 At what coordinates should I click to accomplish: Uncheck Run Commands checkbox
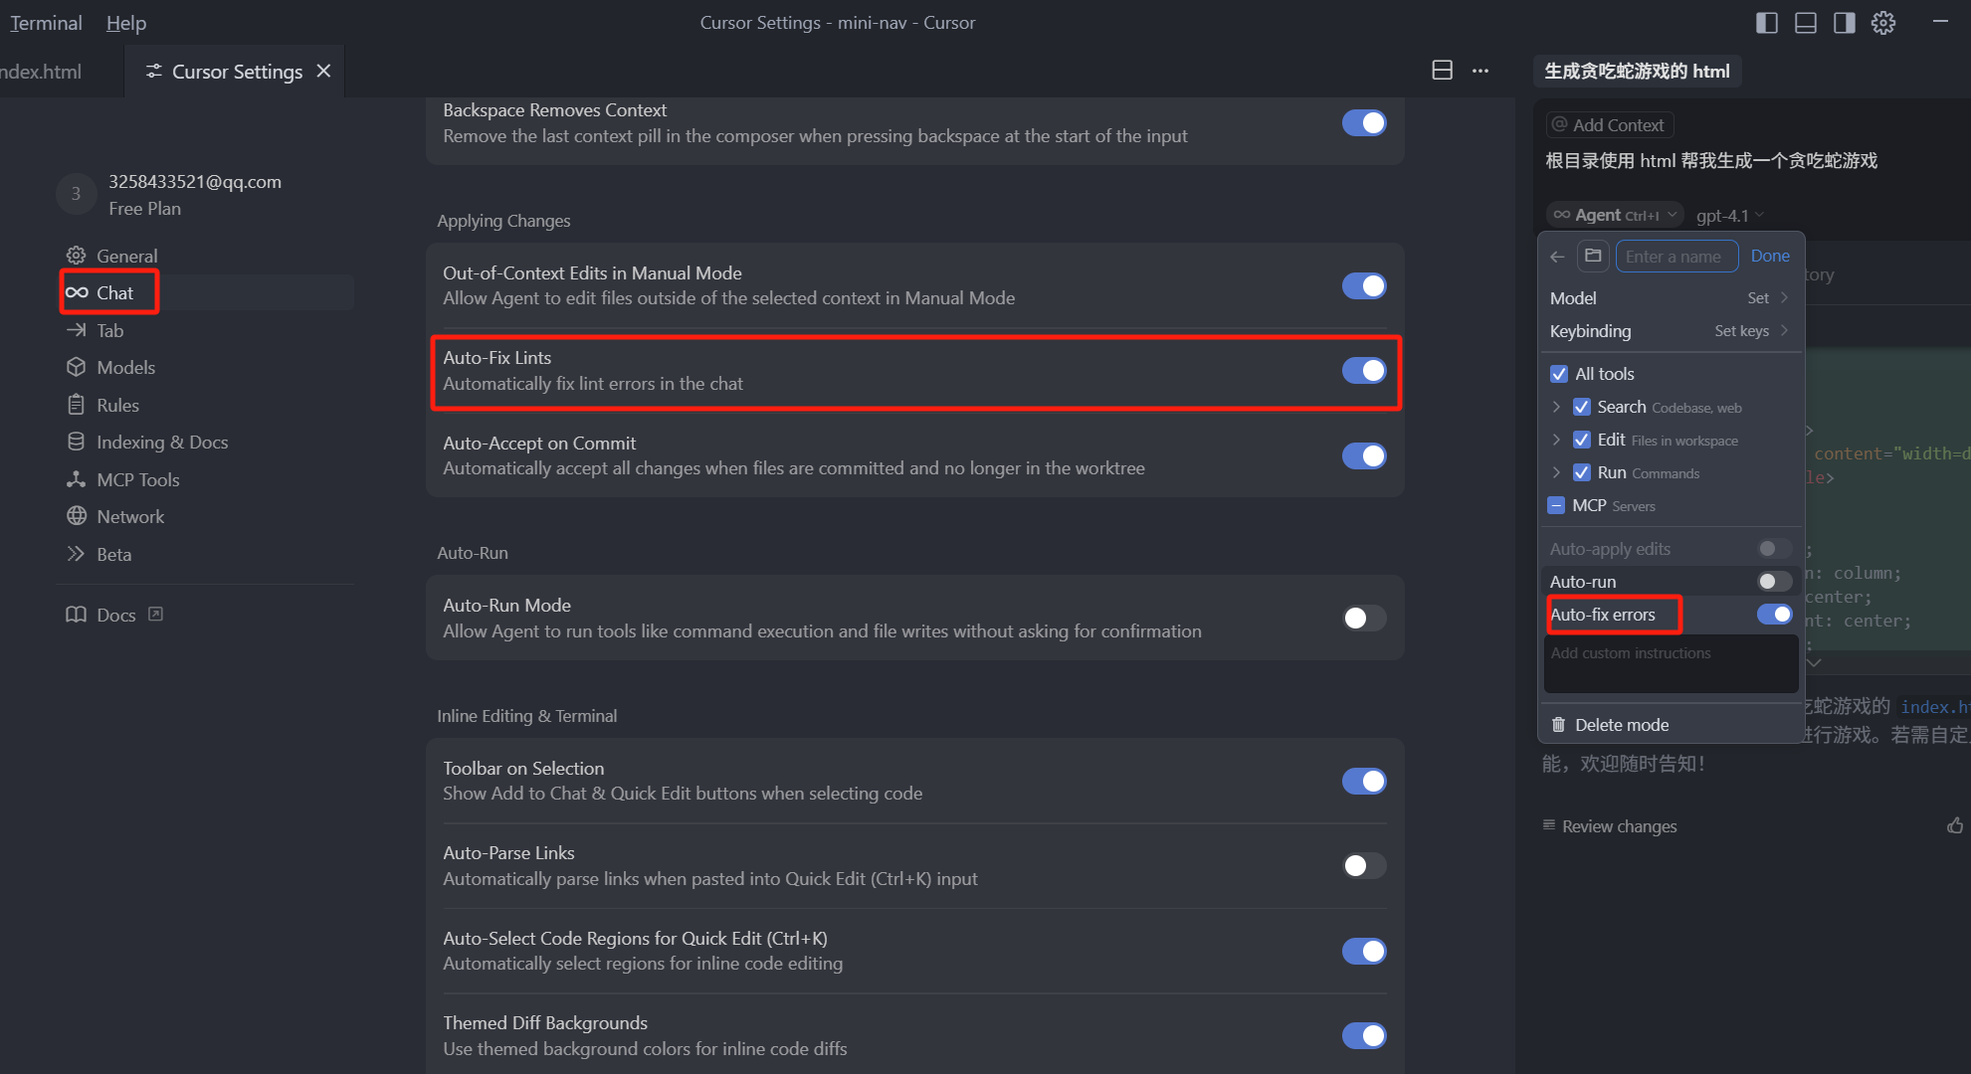coord(1581,472)
